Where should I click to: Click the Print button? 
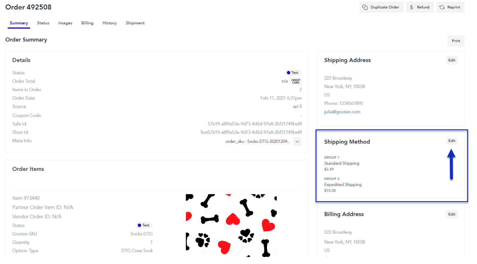click(456, 41)
